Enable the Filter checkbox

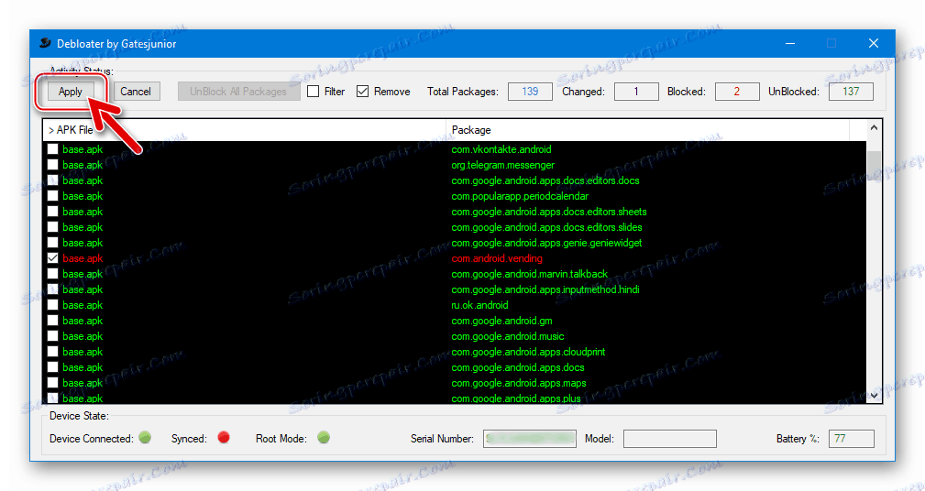coord(314,92)
